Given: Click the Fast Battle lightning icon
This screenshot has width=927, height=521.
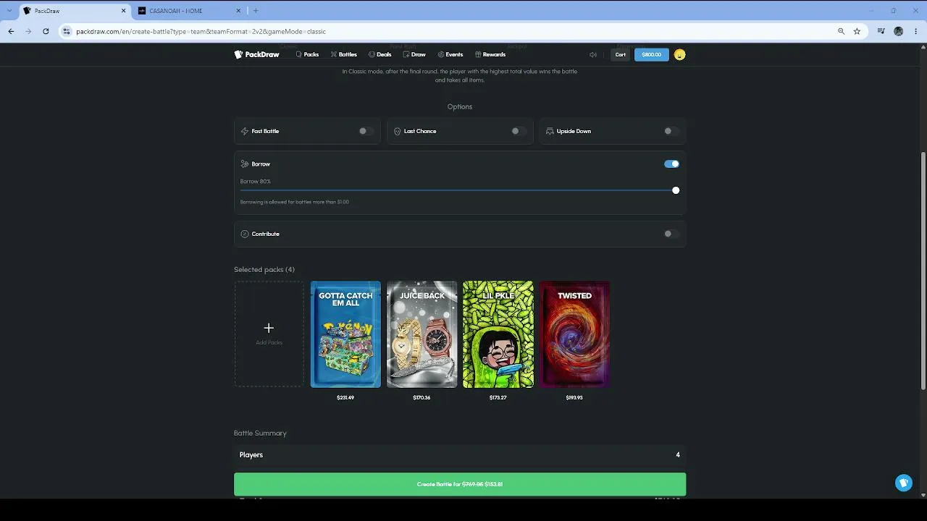Looking at the screenshot, I should [245, 131].
